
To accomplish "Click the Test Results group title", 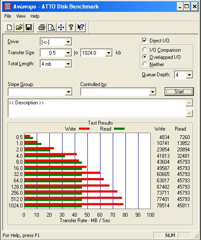I will click(x=100, y=123).
